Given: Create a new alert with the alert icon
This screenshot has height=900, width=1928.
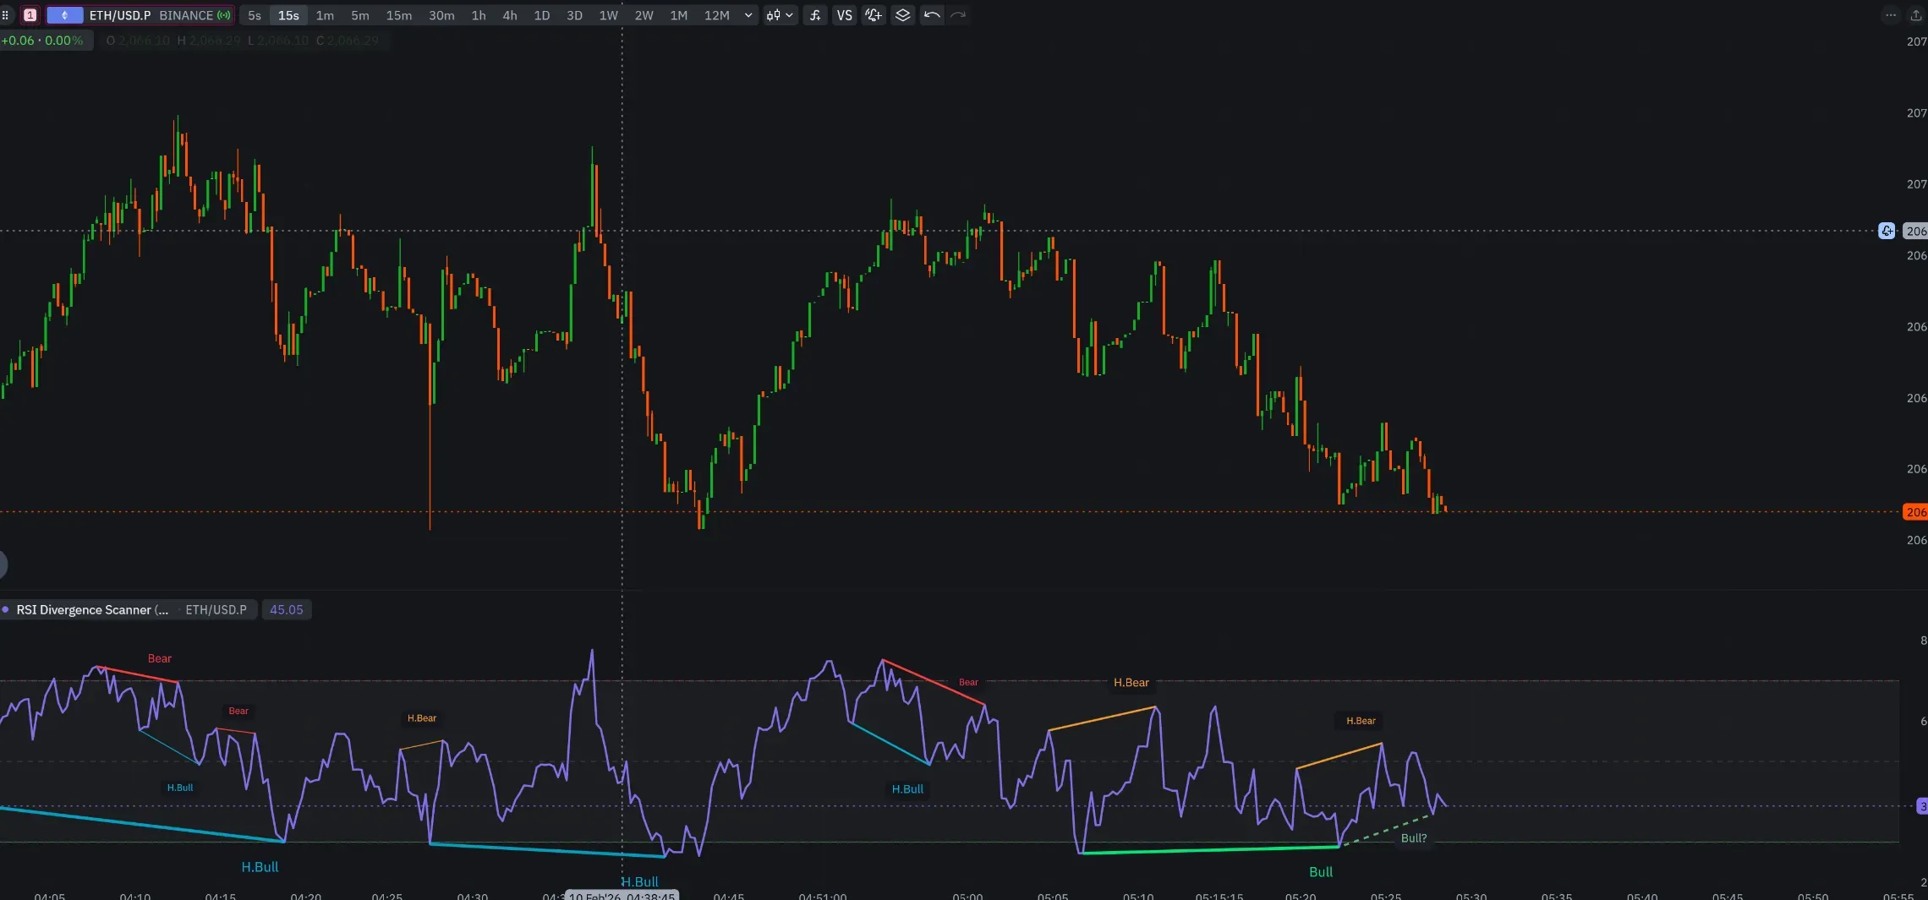Looking at the screenshot, I should click(872, 14).
